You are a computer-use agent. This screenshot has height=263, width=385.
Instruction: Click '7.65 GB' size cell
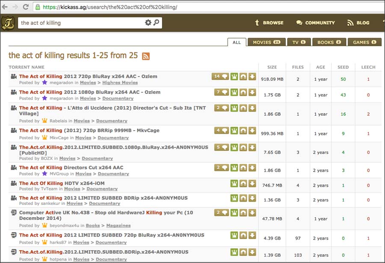(x=272, y=152)
